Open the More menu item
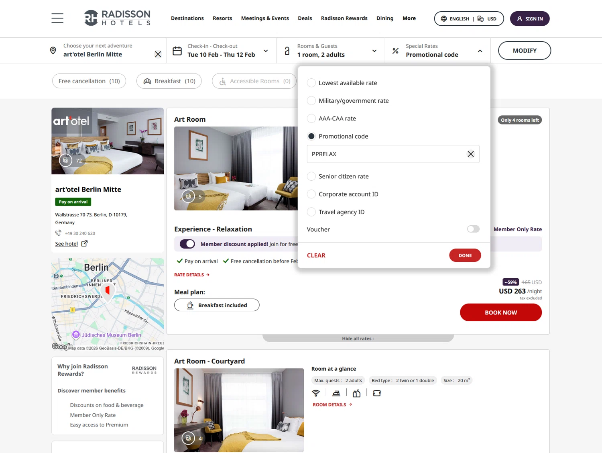Screen dimensions: 602x453 409,18
